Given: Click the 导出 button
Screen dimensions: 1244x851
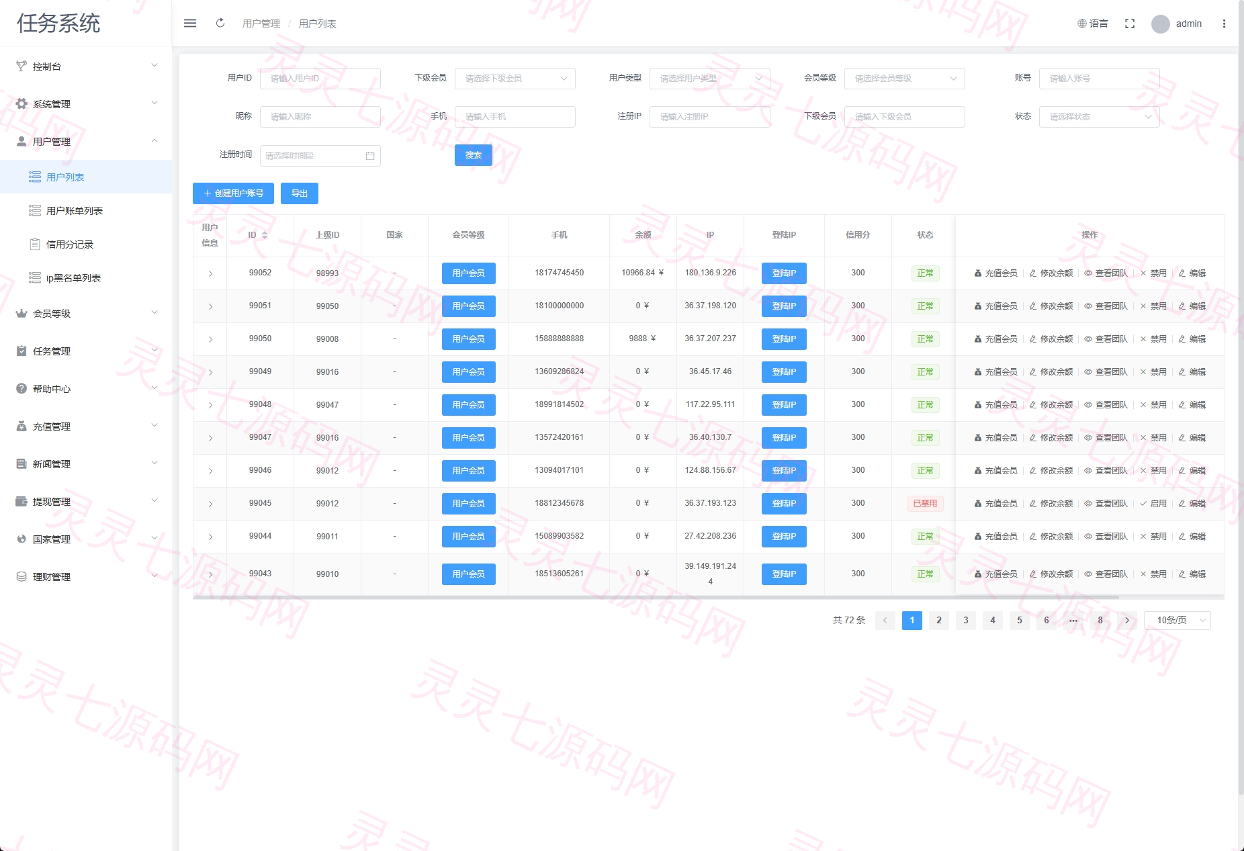Looking at the screenshot, I should (300, 193).
